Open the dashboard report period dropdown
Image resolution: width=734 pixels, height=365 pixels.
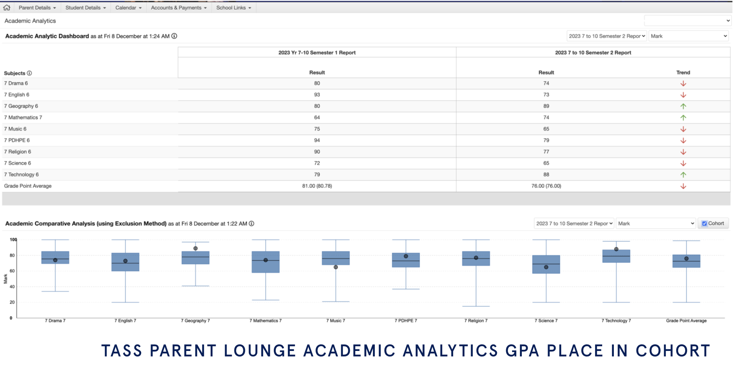point(606,36)
